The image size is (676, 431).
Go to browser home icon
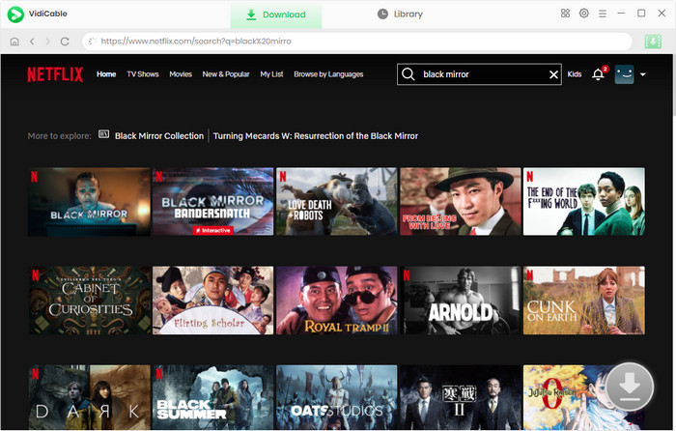(x=14, y=42)
